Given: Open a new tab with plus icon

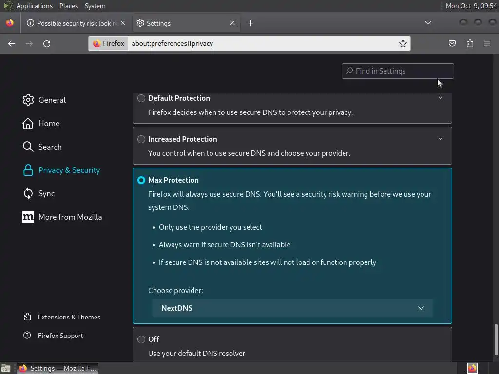Looking at the screenshot, I should pos(250,23).
